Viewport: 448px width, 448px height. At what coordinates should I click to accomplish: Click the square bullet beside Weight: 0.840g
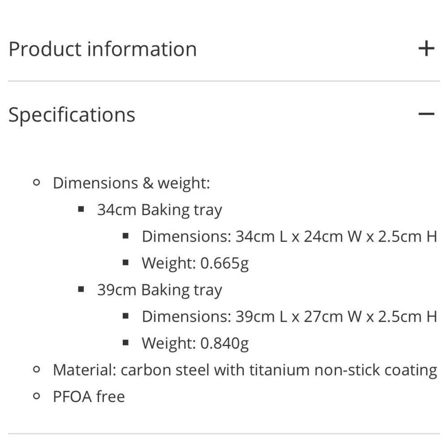pos(125,343)
